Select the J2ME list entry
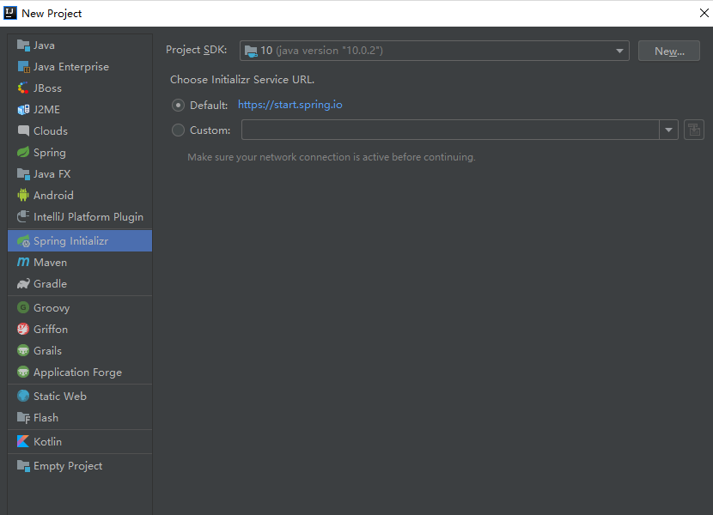The image size is (713, 515). pos(80,110)
